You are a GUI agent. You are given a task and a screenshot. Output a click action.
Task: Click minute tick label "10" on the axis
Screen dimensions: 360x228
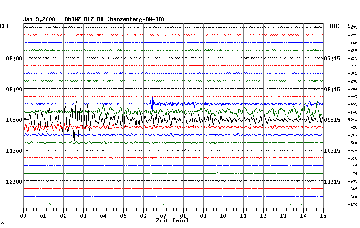tap(223, 216)
